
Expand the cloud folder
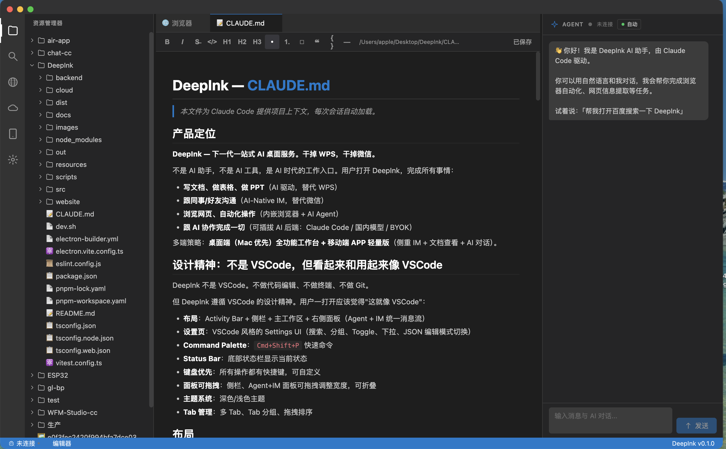tap(40, 90)
